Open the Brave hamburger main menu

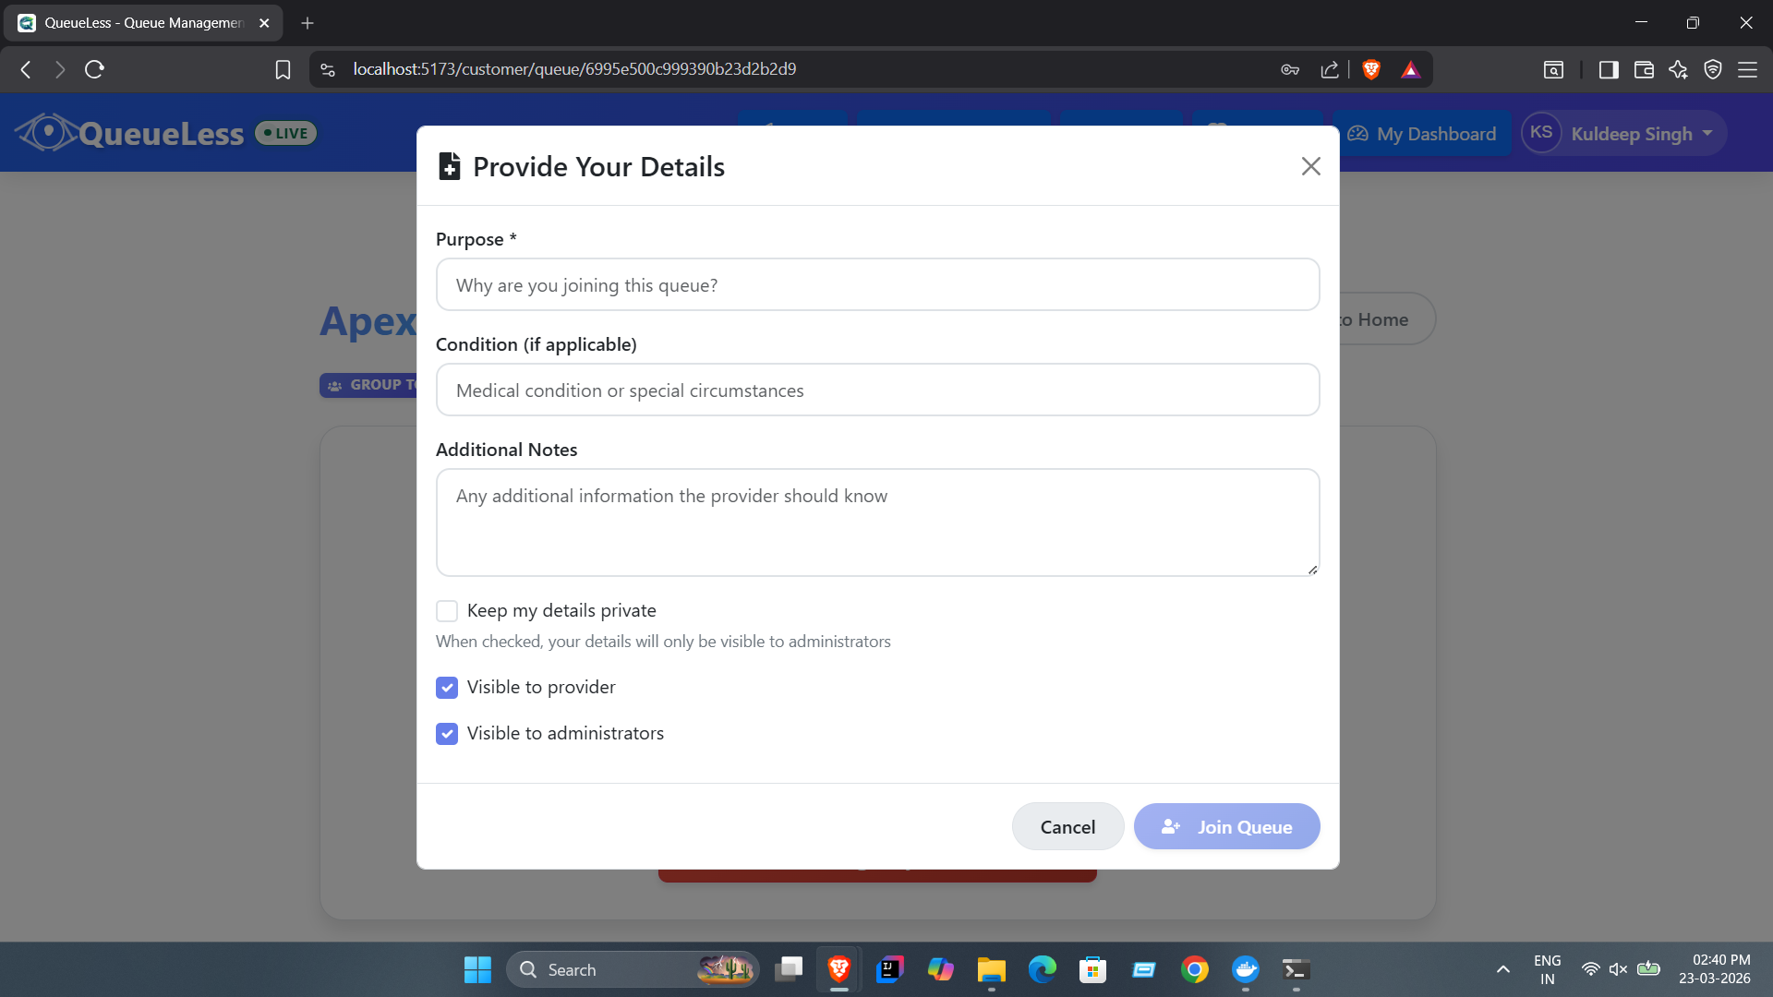pyautogui.click(x=1747, y=69)
